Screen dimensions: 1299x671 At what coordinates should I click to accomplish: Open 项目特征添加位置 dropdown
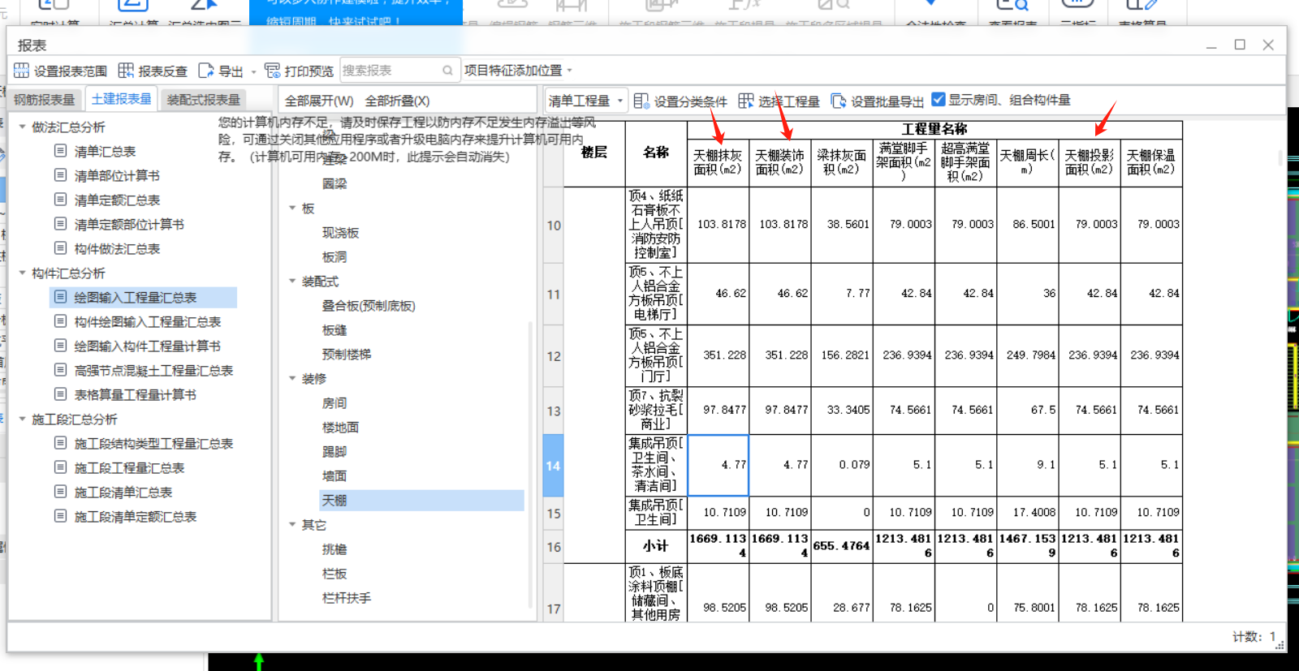(x=518, y=71)
